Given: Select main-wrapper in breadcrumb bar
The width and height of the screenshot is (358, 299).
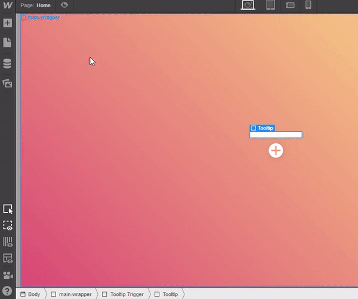Looking at the screenshot, I should 71,294.
